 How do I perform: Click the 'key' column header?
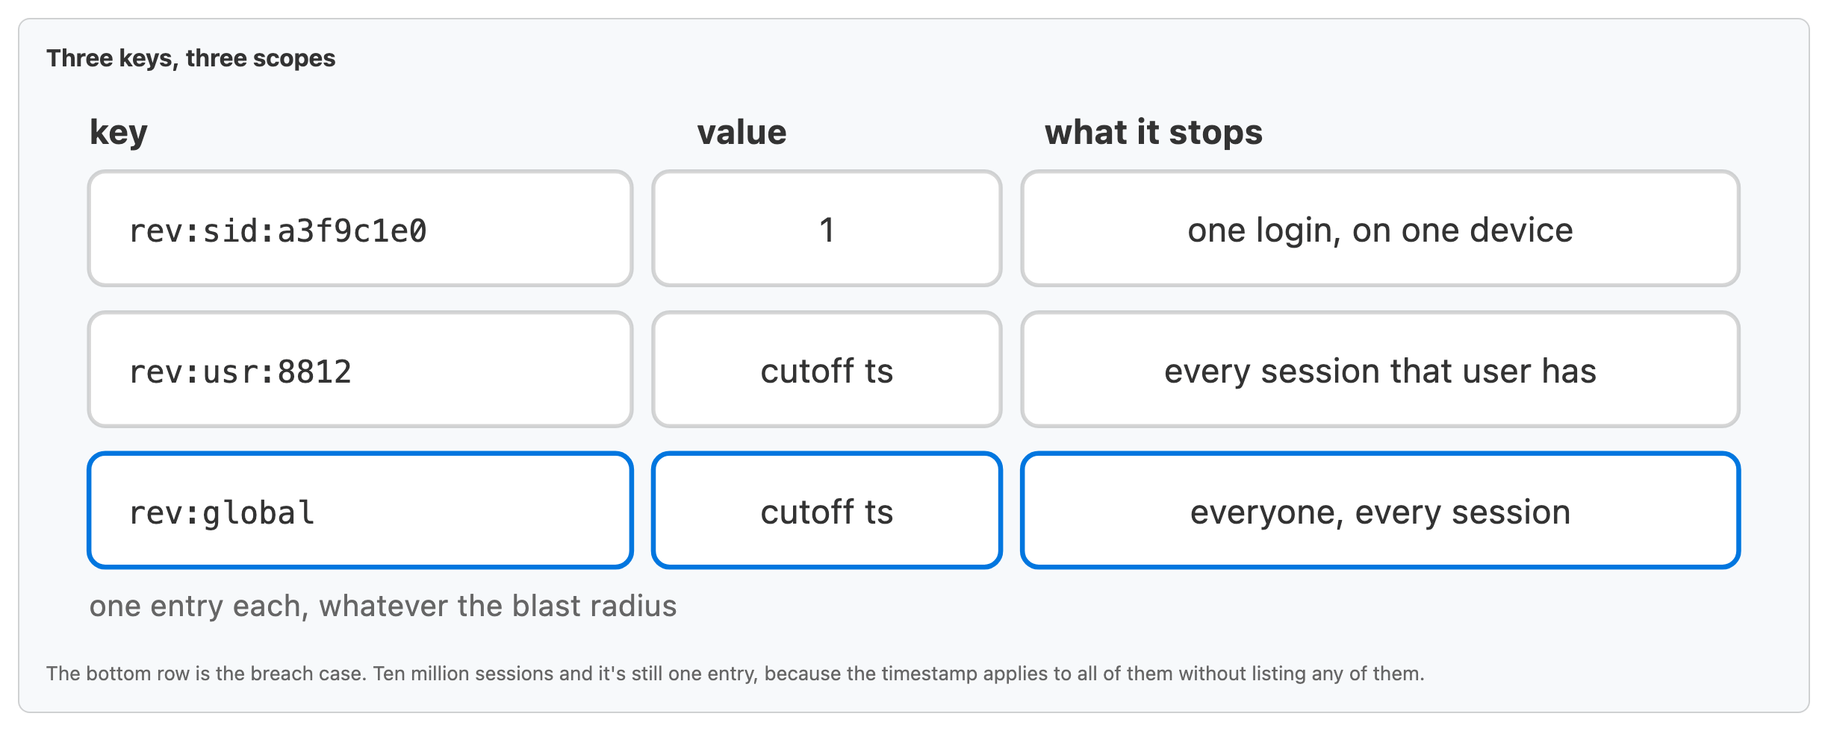coord(119,133)
